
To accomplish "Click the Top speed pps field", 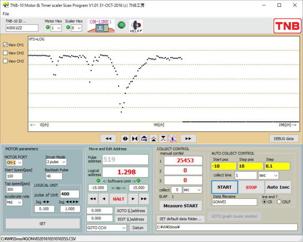I will point(14,189).
